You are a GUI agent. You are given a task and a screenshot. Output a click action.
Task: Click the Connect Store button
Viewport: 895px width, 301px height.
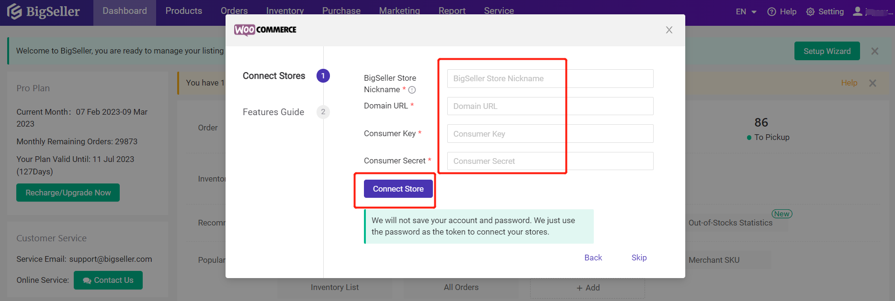398,189
